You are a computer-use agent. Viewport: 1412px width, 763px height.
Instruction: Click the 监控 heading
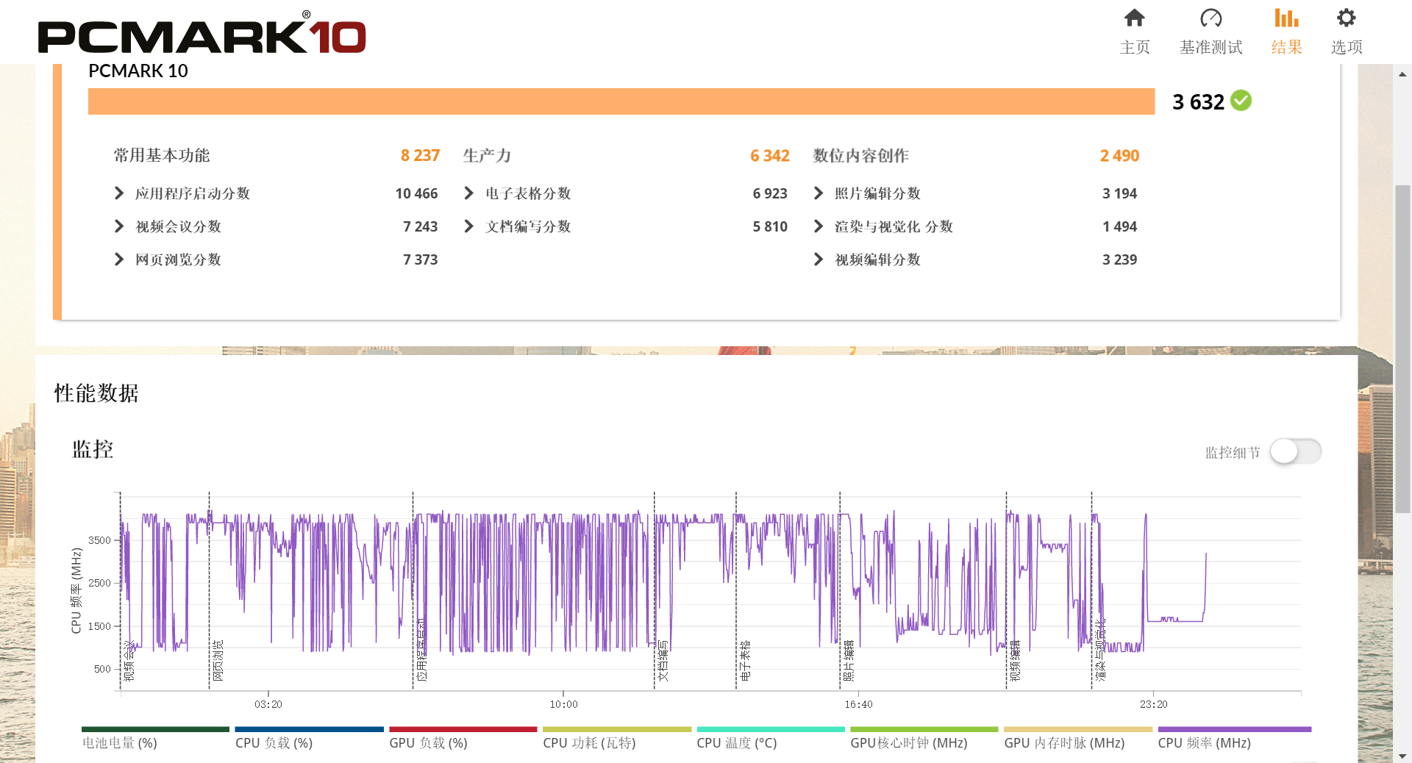click(93, 449)
